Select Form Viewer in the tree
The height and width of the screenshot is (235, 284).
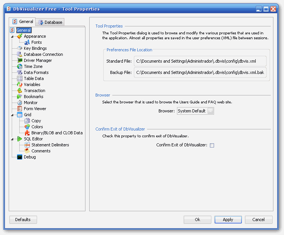click(x=35, y=109)
